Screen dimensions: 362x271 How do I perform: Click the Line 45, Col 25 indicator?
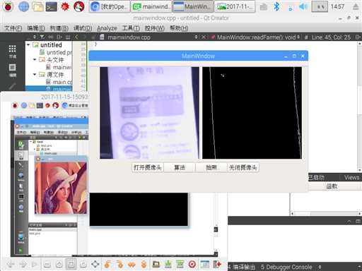pos(331,37)
